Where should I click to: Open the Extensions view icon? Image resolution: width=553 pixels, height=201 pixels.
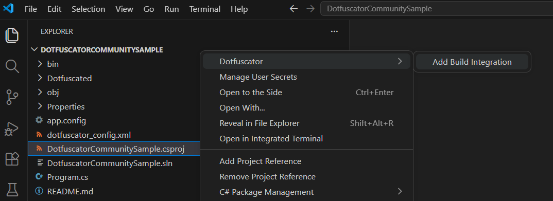pyautogui.click(x=12, y=160)
